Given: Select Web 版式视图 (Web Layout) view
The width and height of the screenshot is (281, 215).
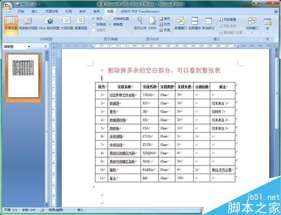Looking at the screenshot, I should coord(49,24).
